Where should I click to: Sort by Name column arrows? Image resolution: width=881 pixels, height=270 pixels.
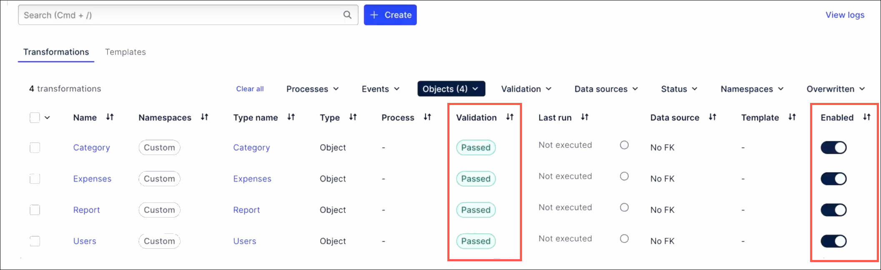click(x=110, y=117)
